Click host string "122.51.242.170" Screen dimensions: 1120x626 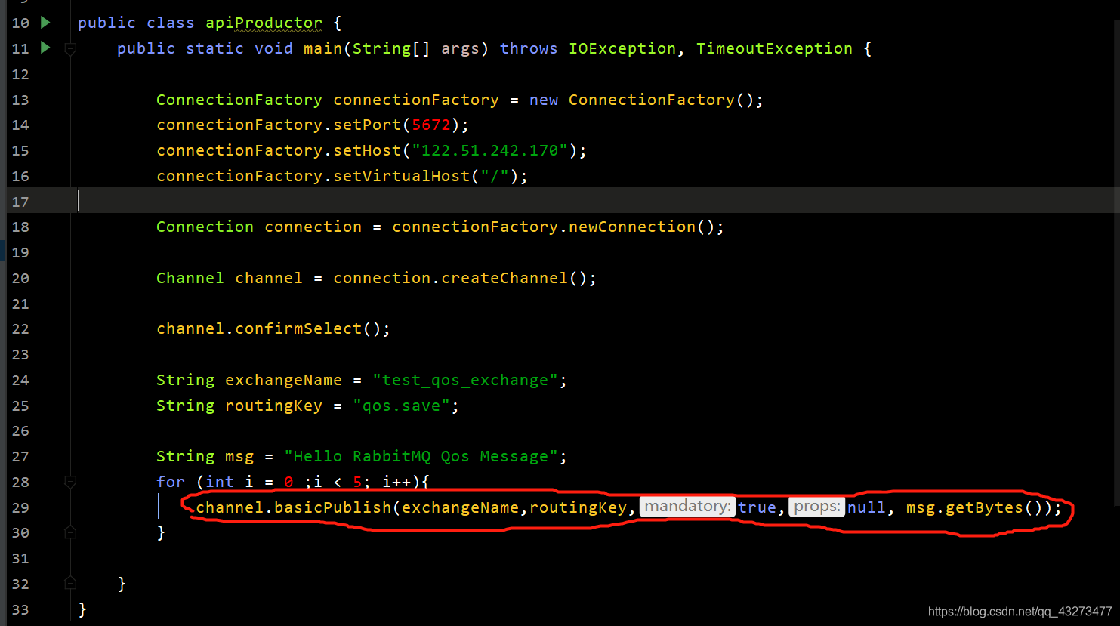489,150
